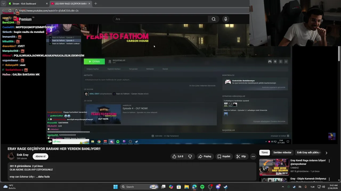Activate voice search microphone icon
Screen dimensions: 341x191
coord(226,19)
